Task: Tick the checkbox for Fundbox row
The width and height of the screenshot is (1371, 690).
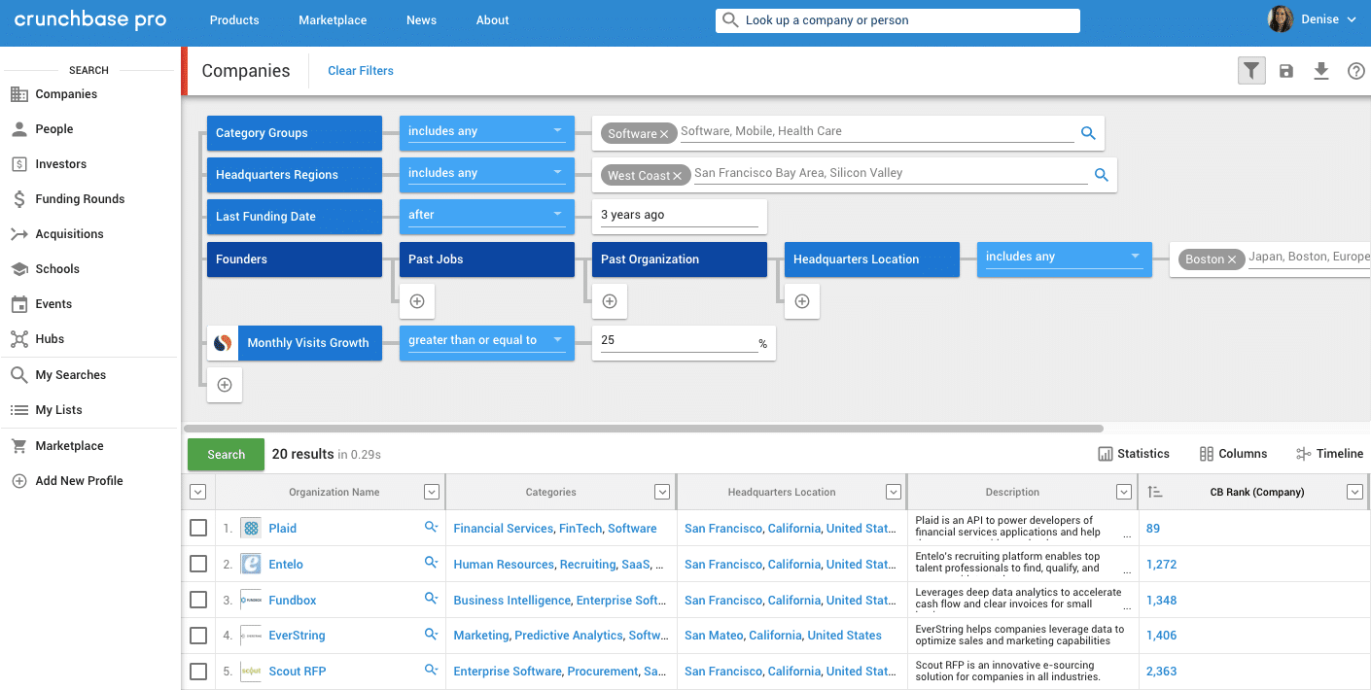Action: (x=198, y=600)
